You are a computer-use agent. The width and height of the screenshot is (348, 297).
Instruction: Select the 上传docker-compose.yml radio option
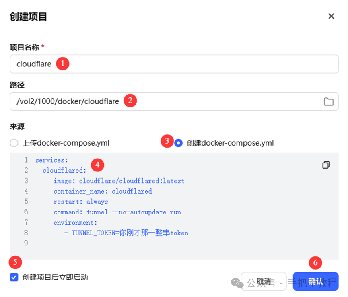pos(14,143)
